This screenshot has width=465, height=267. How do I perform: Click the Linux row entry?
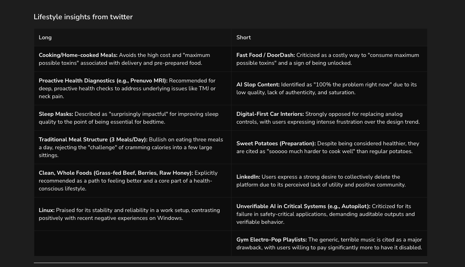point(46,210)
